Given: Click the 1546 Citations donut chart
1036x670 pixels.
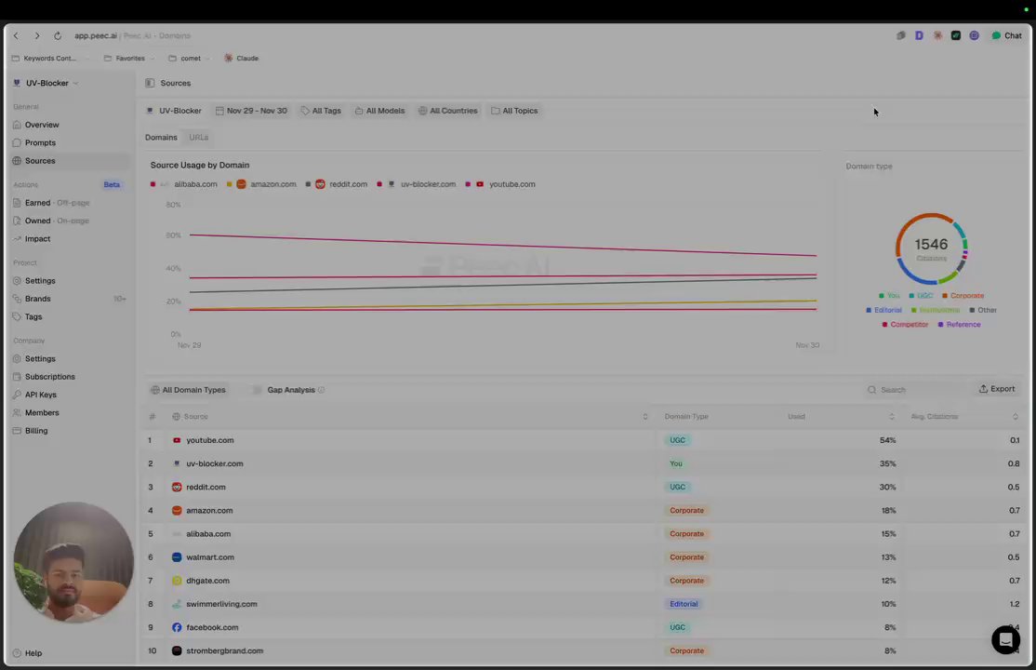Looking at the screenshot, I should click(x=931, y=248).
